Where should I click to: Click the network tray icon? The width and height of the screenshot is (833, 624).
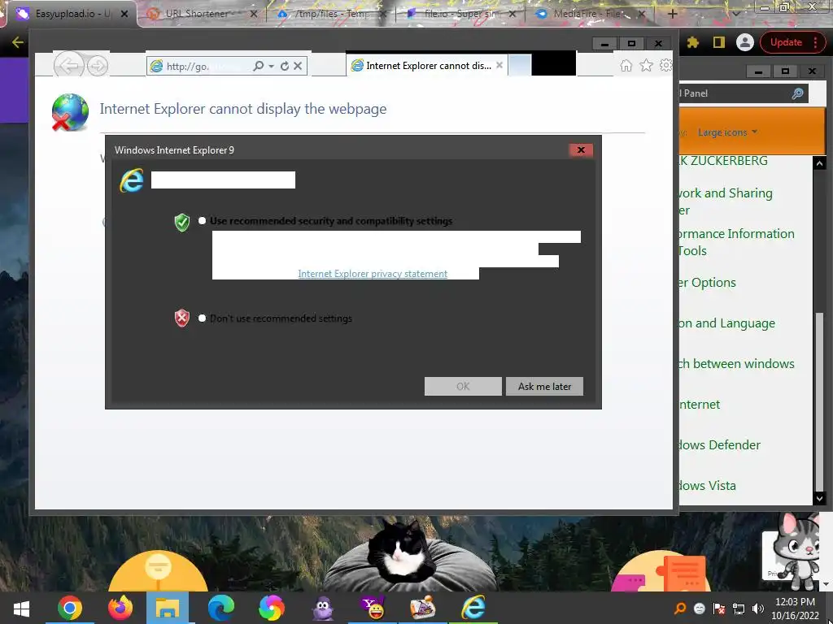(x=739, y=609)
